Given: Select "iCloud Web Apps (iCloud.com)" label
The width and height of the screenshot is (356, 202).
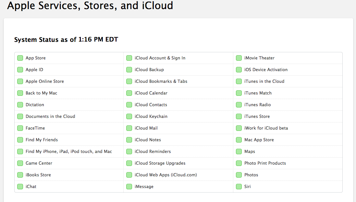Looking at the screenshot, I should point(166,175).
